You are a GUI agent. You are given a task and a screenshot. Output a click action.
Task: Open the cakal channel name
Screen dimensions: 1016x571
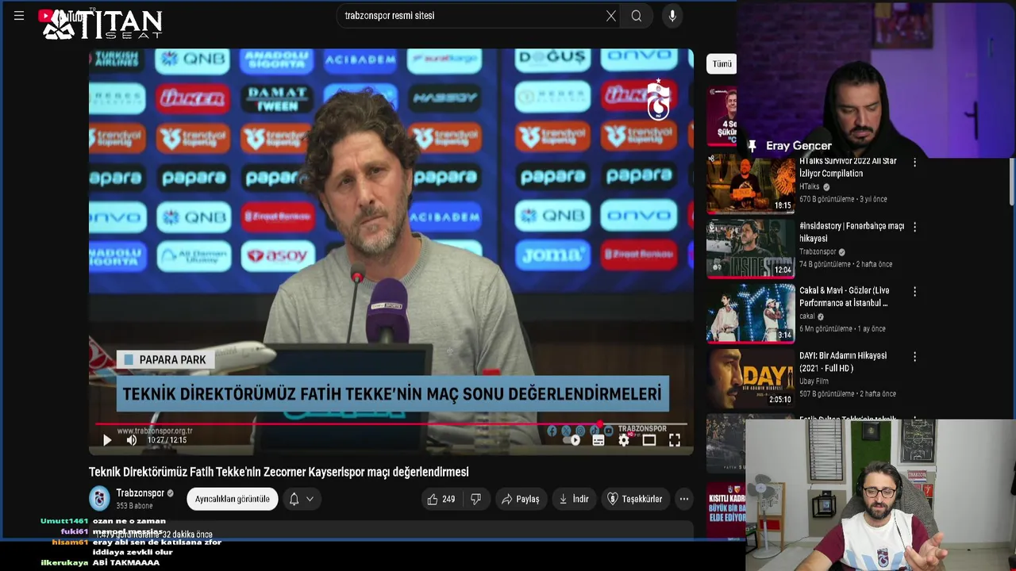coord(807,316)
